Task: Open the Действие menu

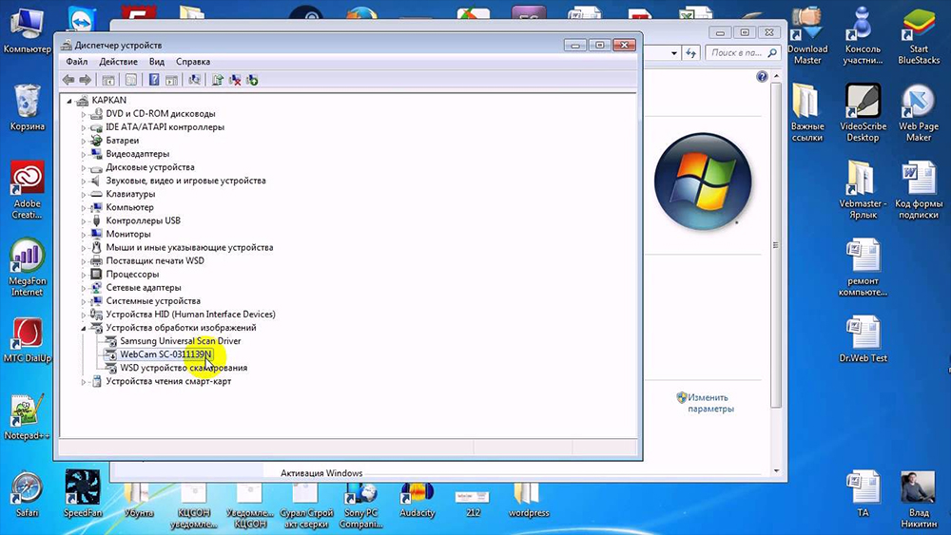Action: point(118,62)
